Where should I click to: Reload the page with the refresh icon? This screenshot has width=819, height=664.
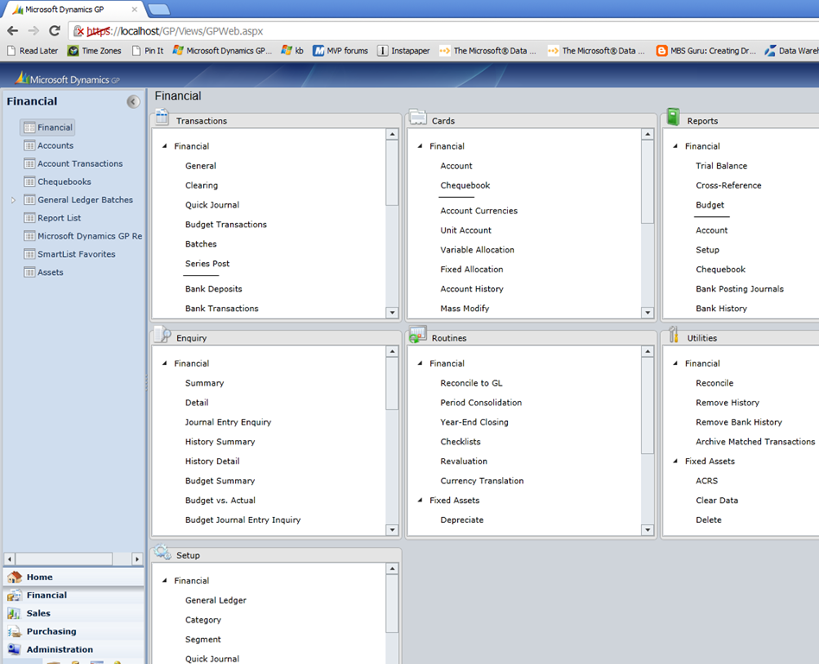54,31
